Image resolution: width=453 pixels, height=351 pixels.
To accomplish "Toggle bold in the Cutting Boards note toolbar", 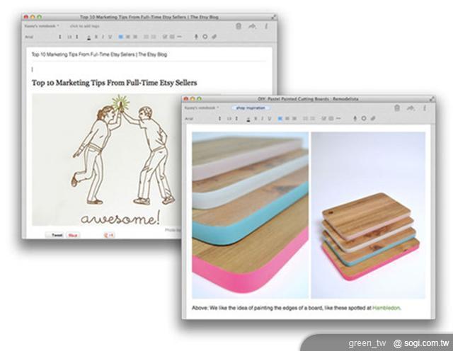I will 256,118.
